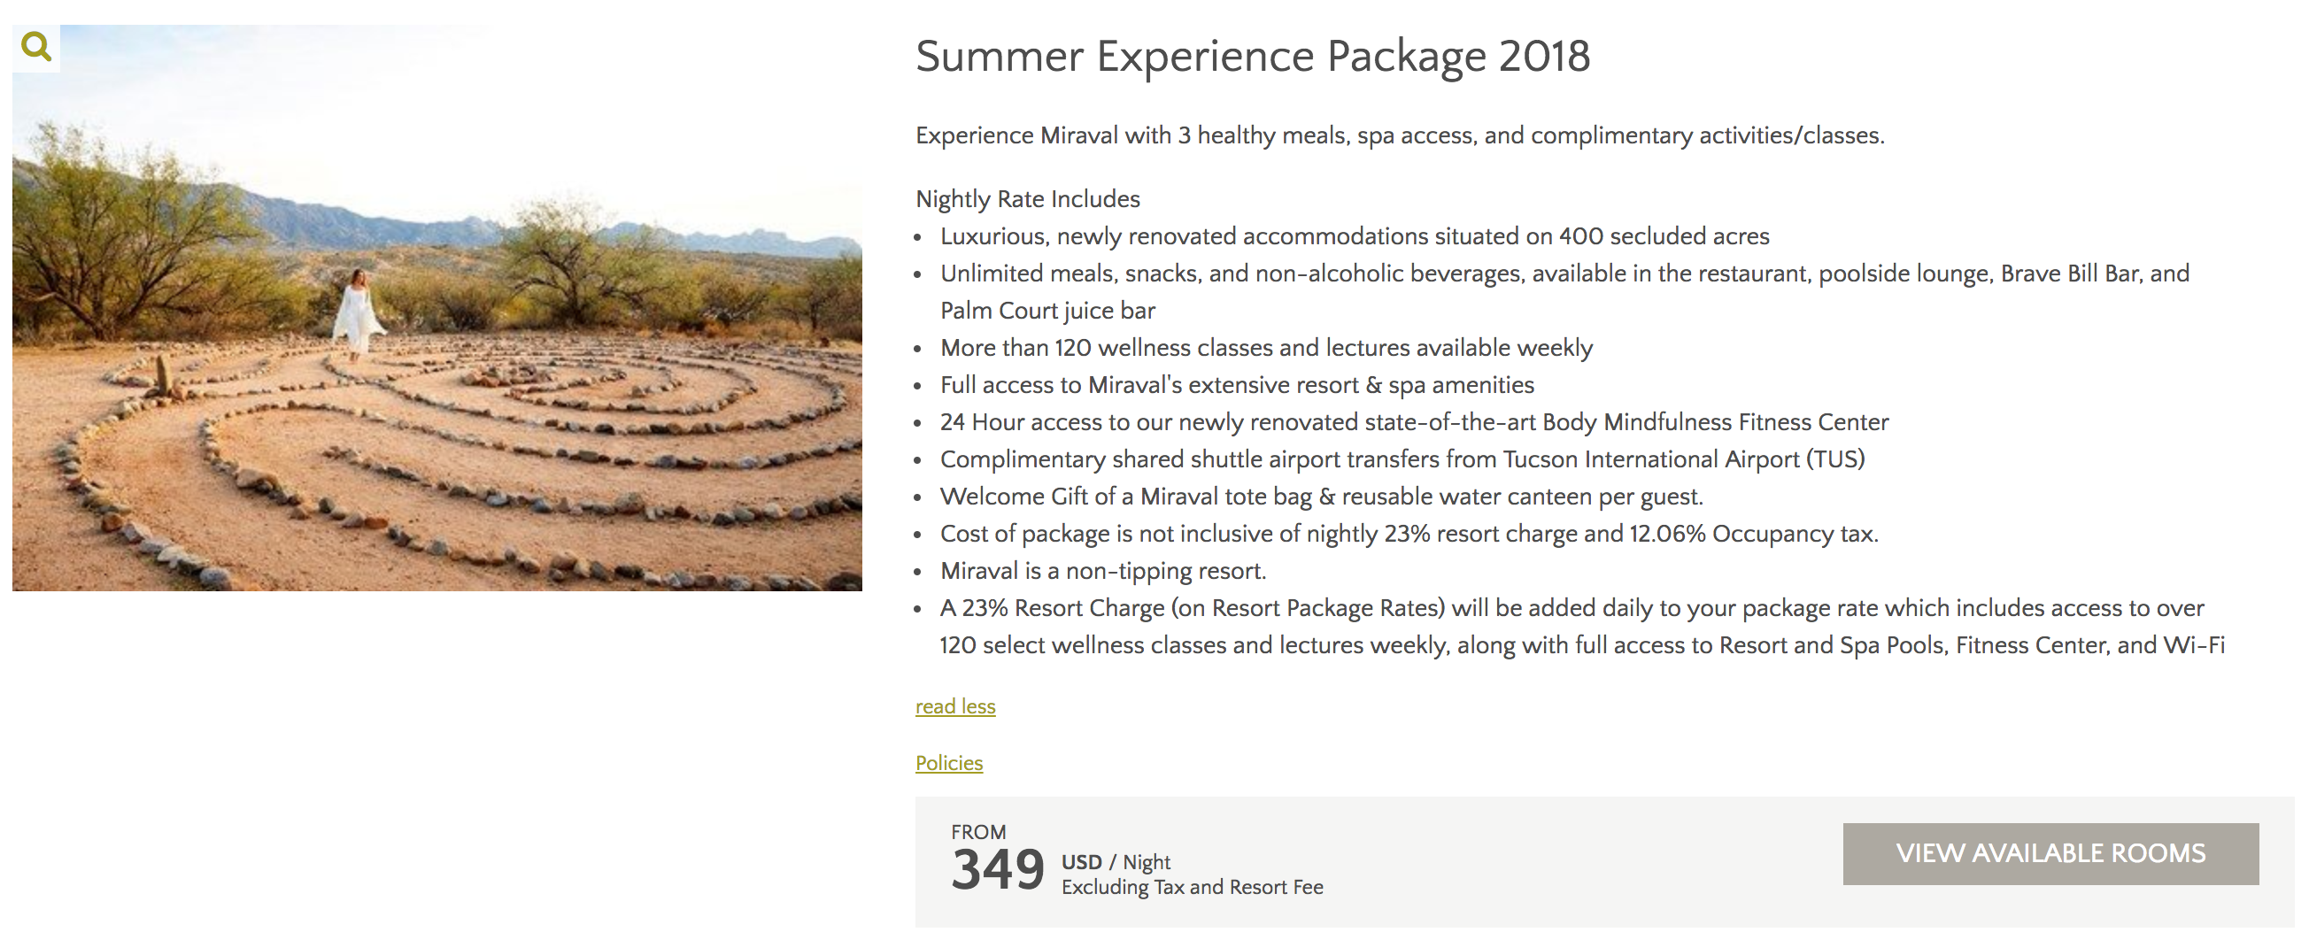Open the Policies link
The height and width of the screenshot is (940, 2309).
point(948,763)
